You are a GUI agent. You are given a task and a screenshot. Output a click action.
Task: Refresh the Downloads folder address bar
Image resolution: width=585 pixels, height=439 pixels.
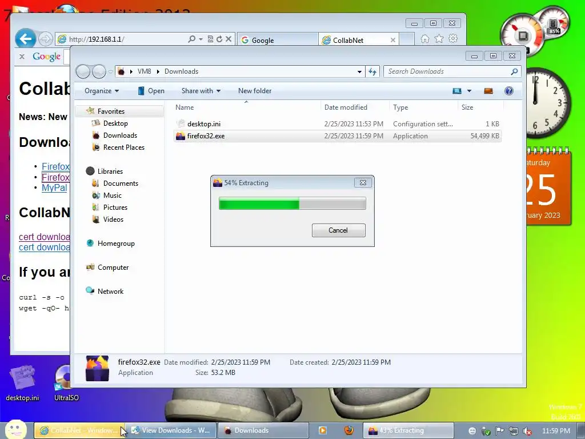click(x=372, y=71)
